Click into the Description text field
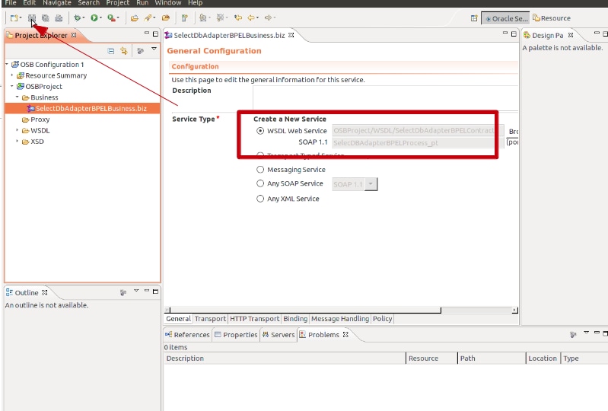 tap(386, 97)
